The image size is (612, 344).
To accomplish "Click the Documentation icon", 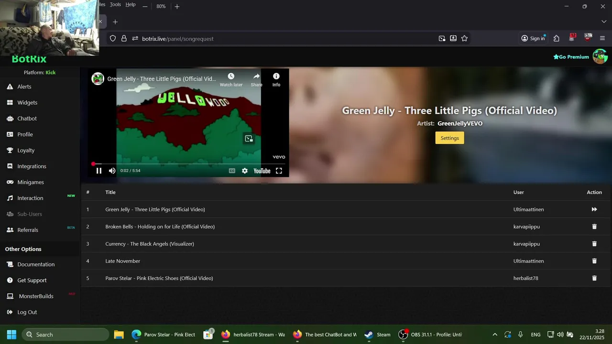I will pos(10,264).
